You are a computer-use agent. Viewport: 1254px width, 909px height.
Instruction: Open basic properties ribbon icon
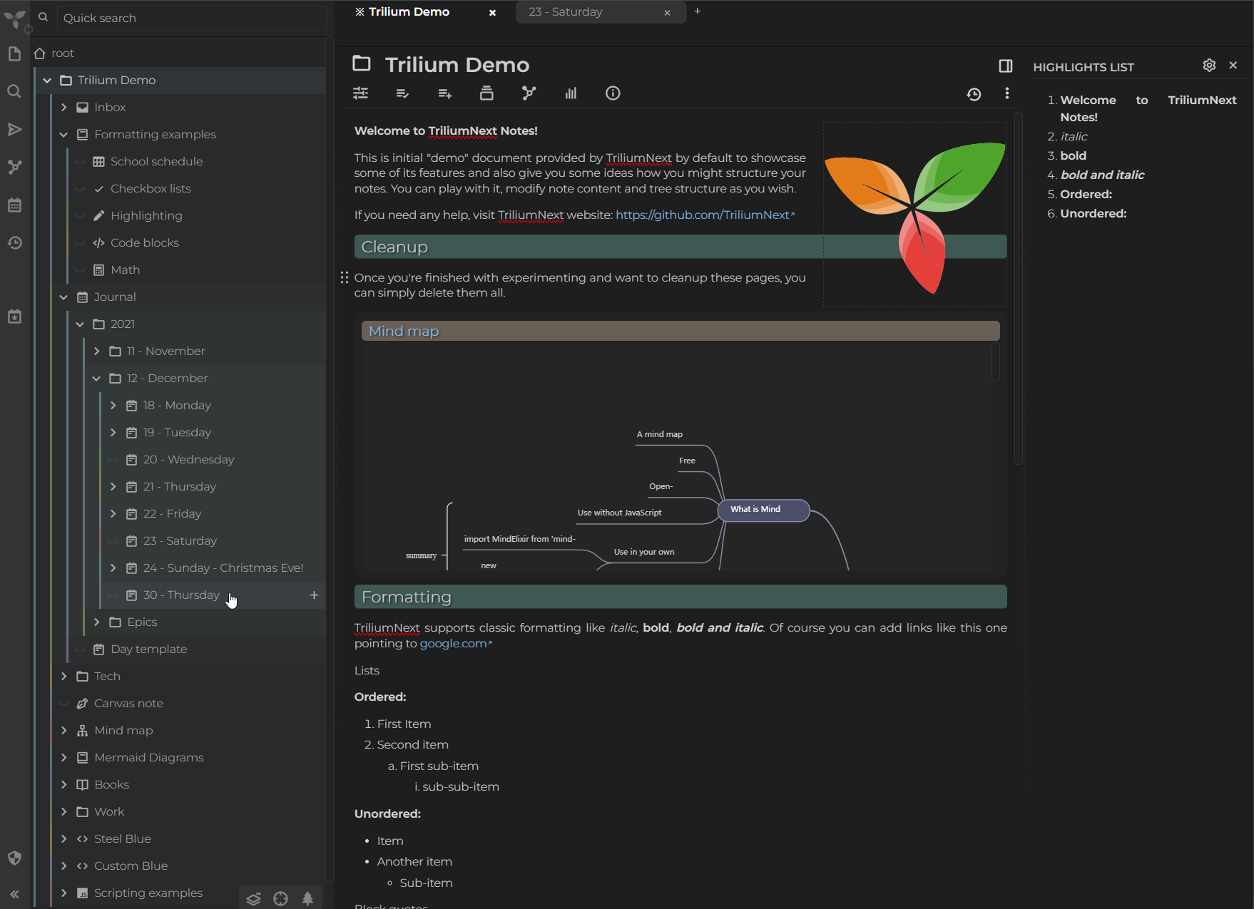[x=361, y=93]
